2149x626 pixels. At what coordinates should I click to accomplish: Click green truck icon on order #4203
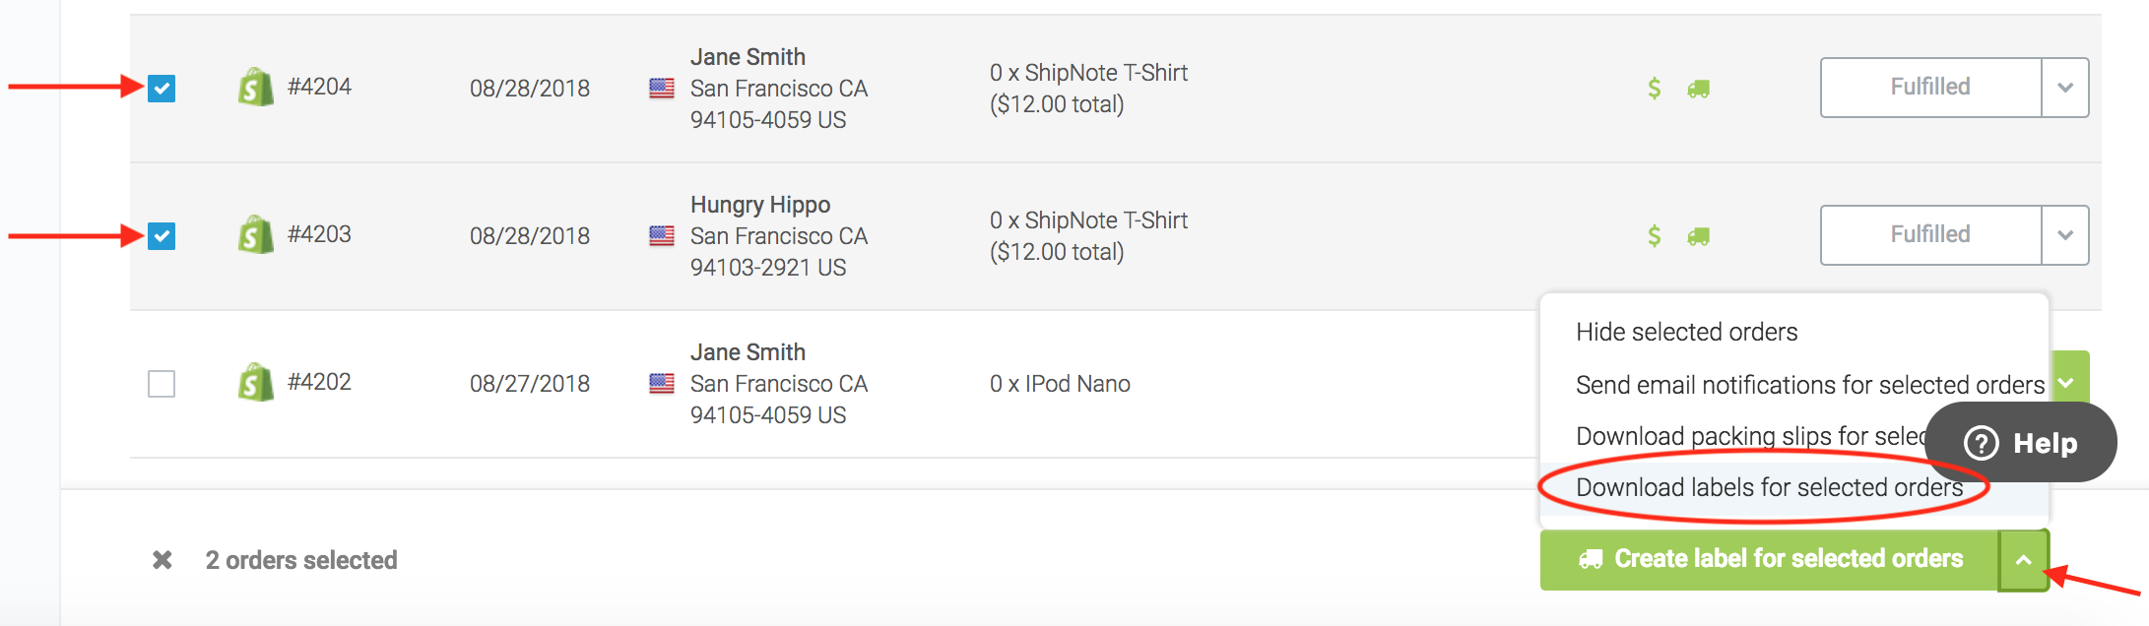pyautogui.click(x=1698, y=236)
